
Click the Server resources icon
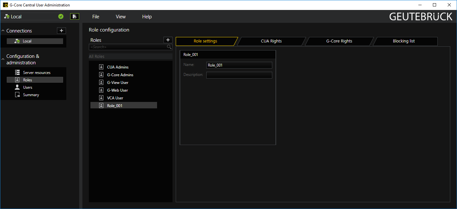(17, 73)
